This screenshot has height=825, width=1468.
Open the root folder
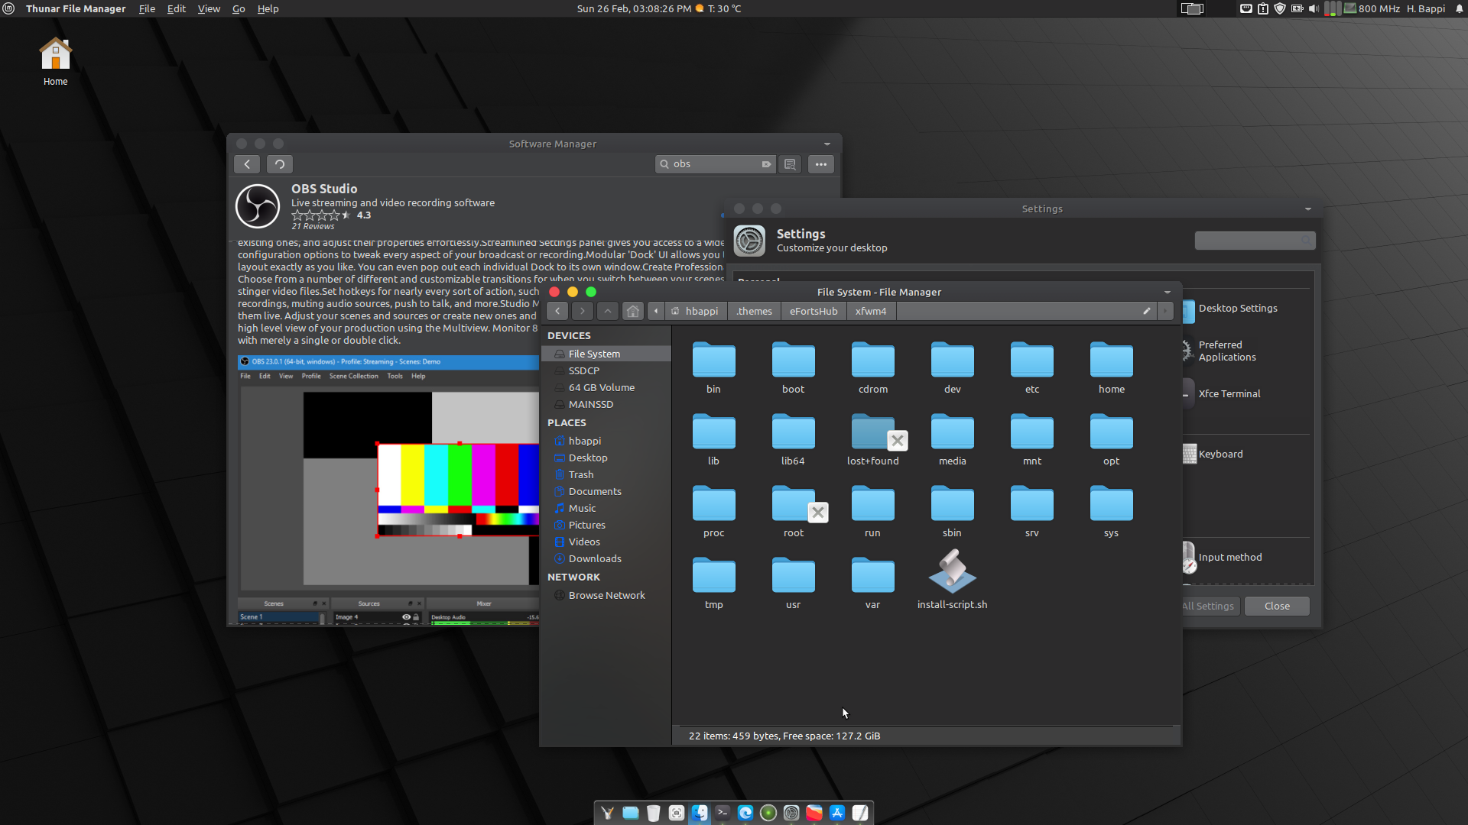tap(794, 511)
